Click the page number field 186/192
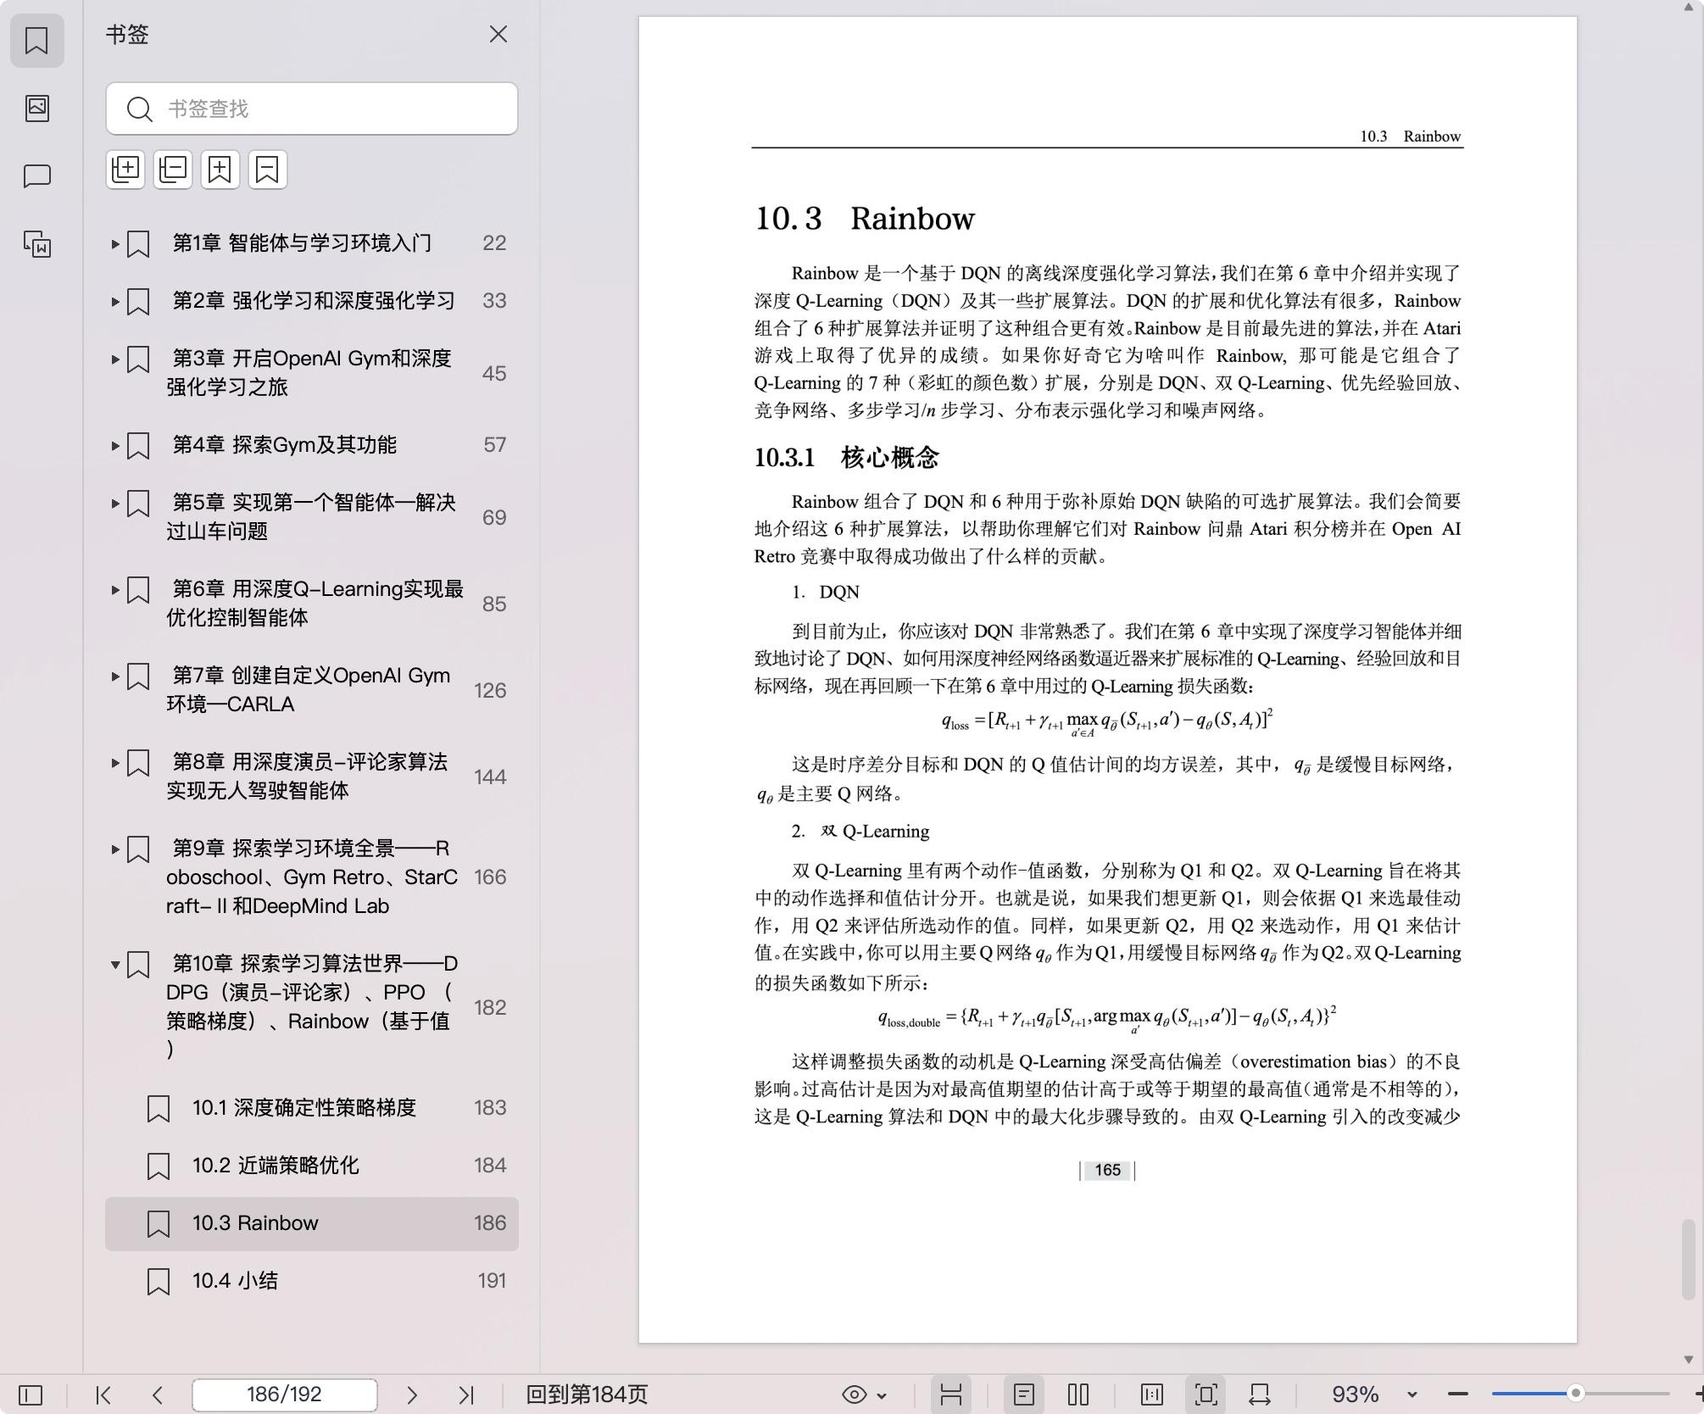The image size is (1704, 1414). (284, 1395)
